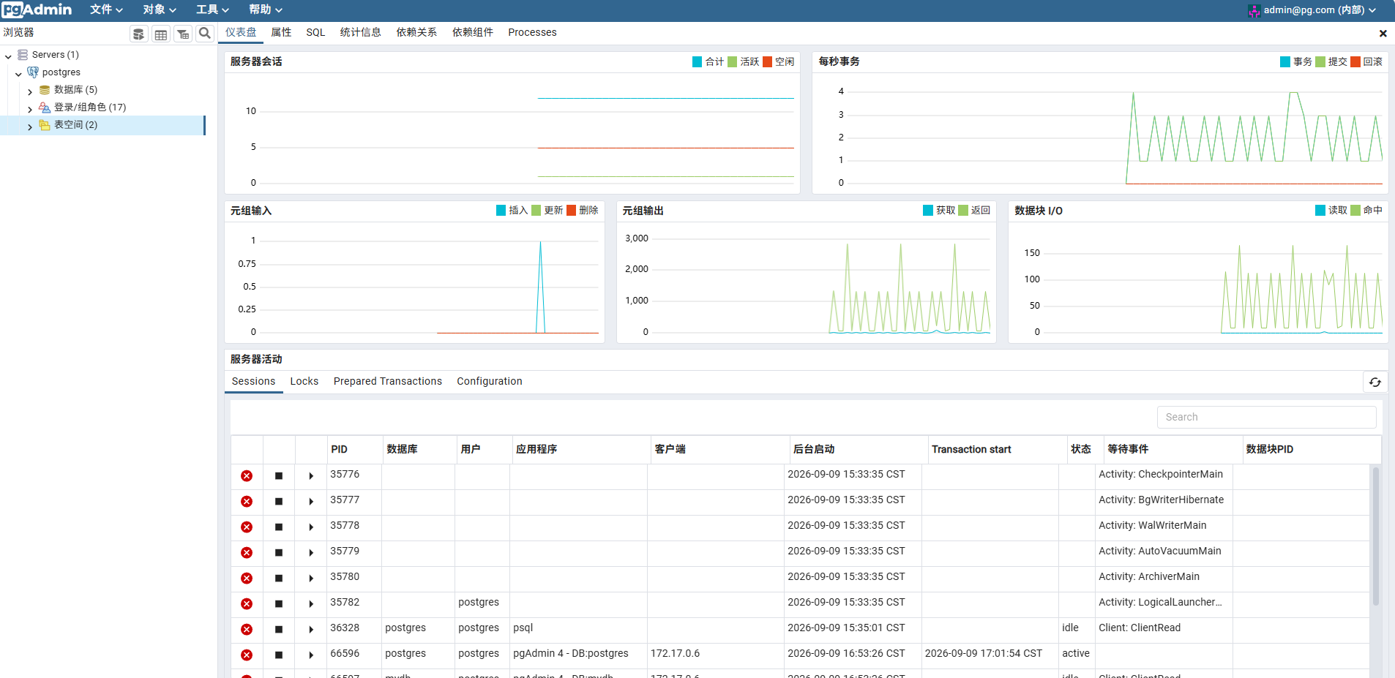Screen dimensions: 1395x678
Task: Open the 工具 menu
Action: point(212,10)
